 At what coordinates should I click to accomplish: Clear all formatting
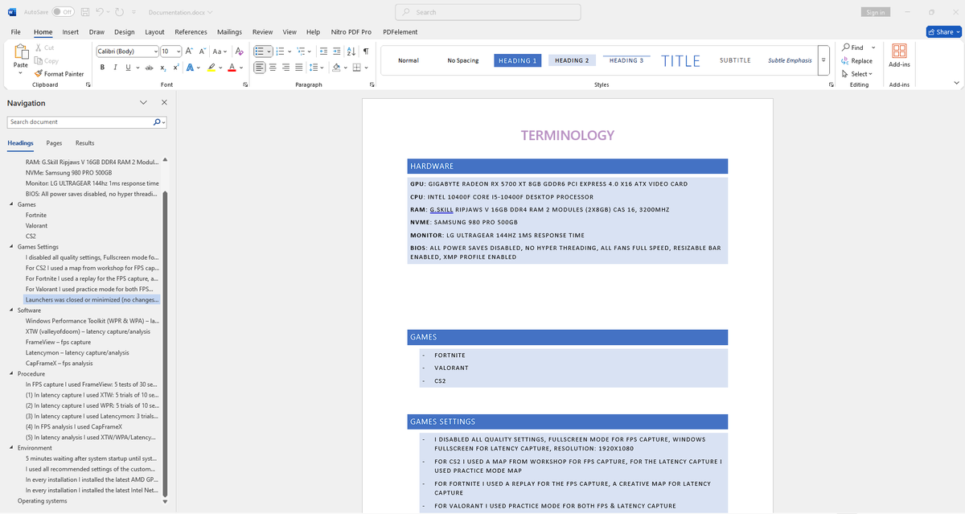pyautogui.click(x=240, y=51)
